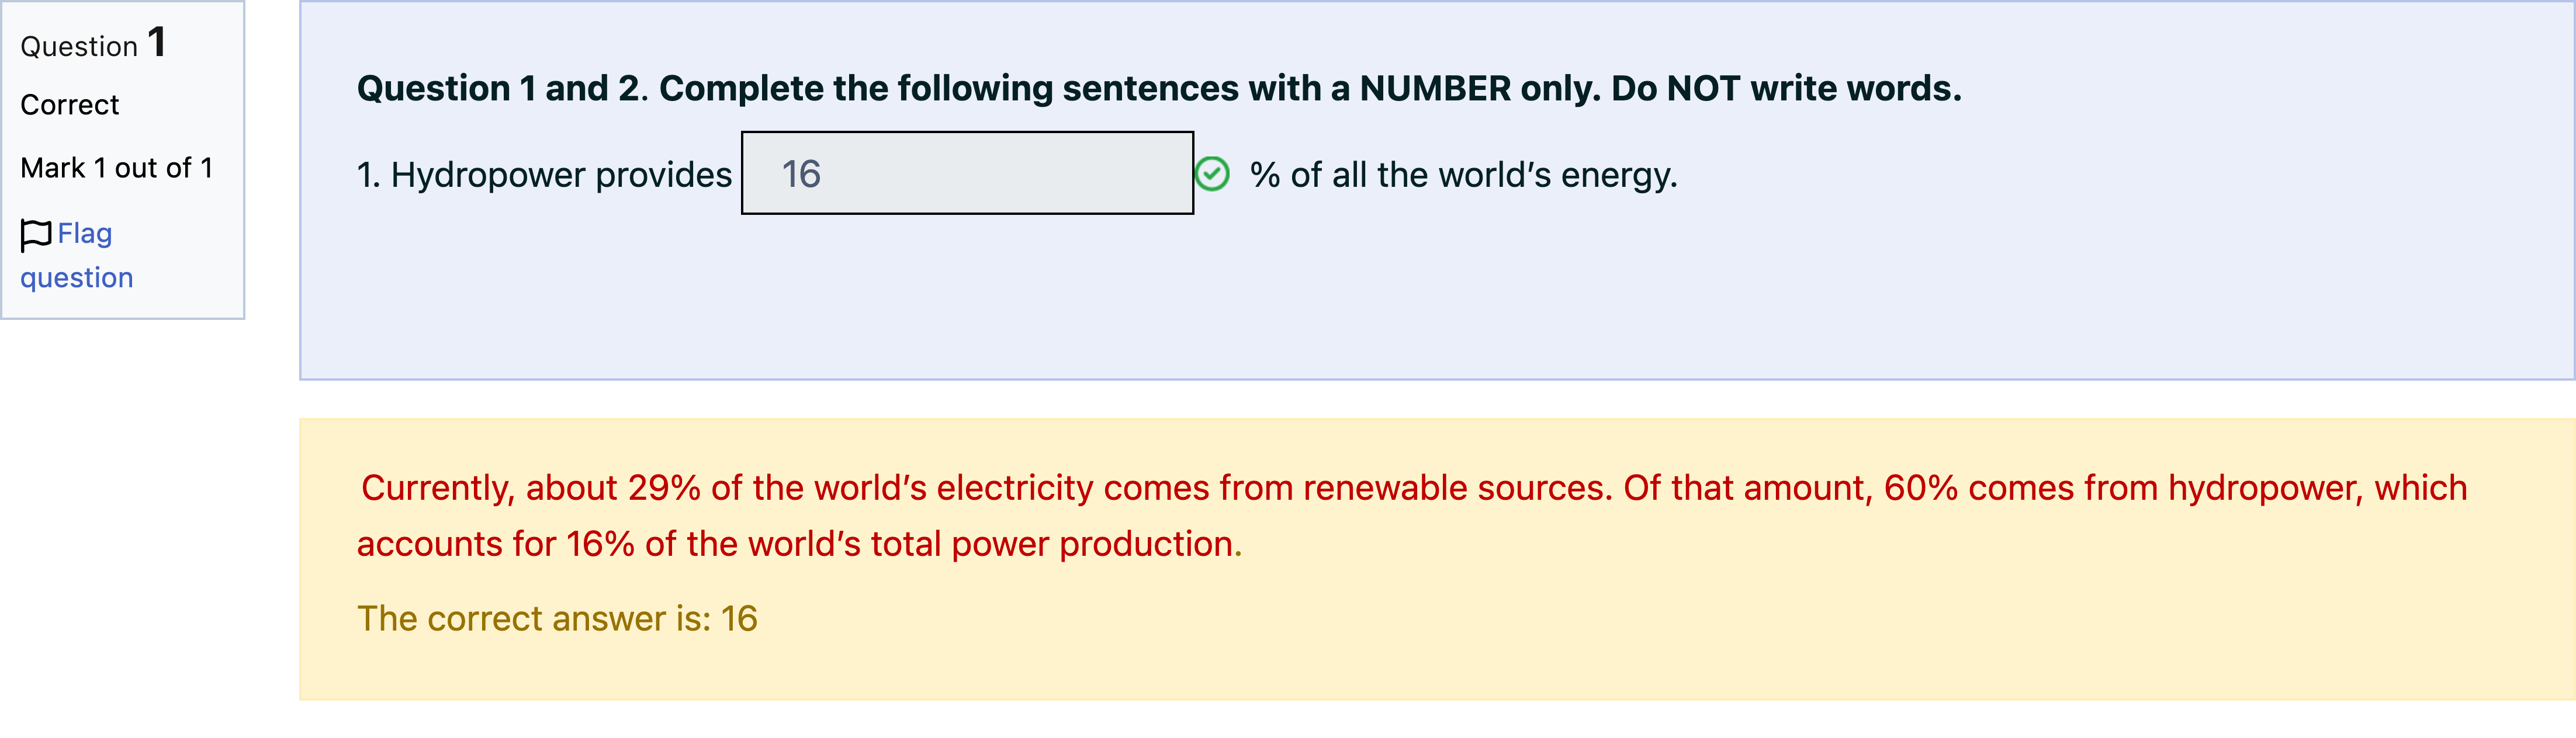Open the Flag question link

(x=77, y=255)
